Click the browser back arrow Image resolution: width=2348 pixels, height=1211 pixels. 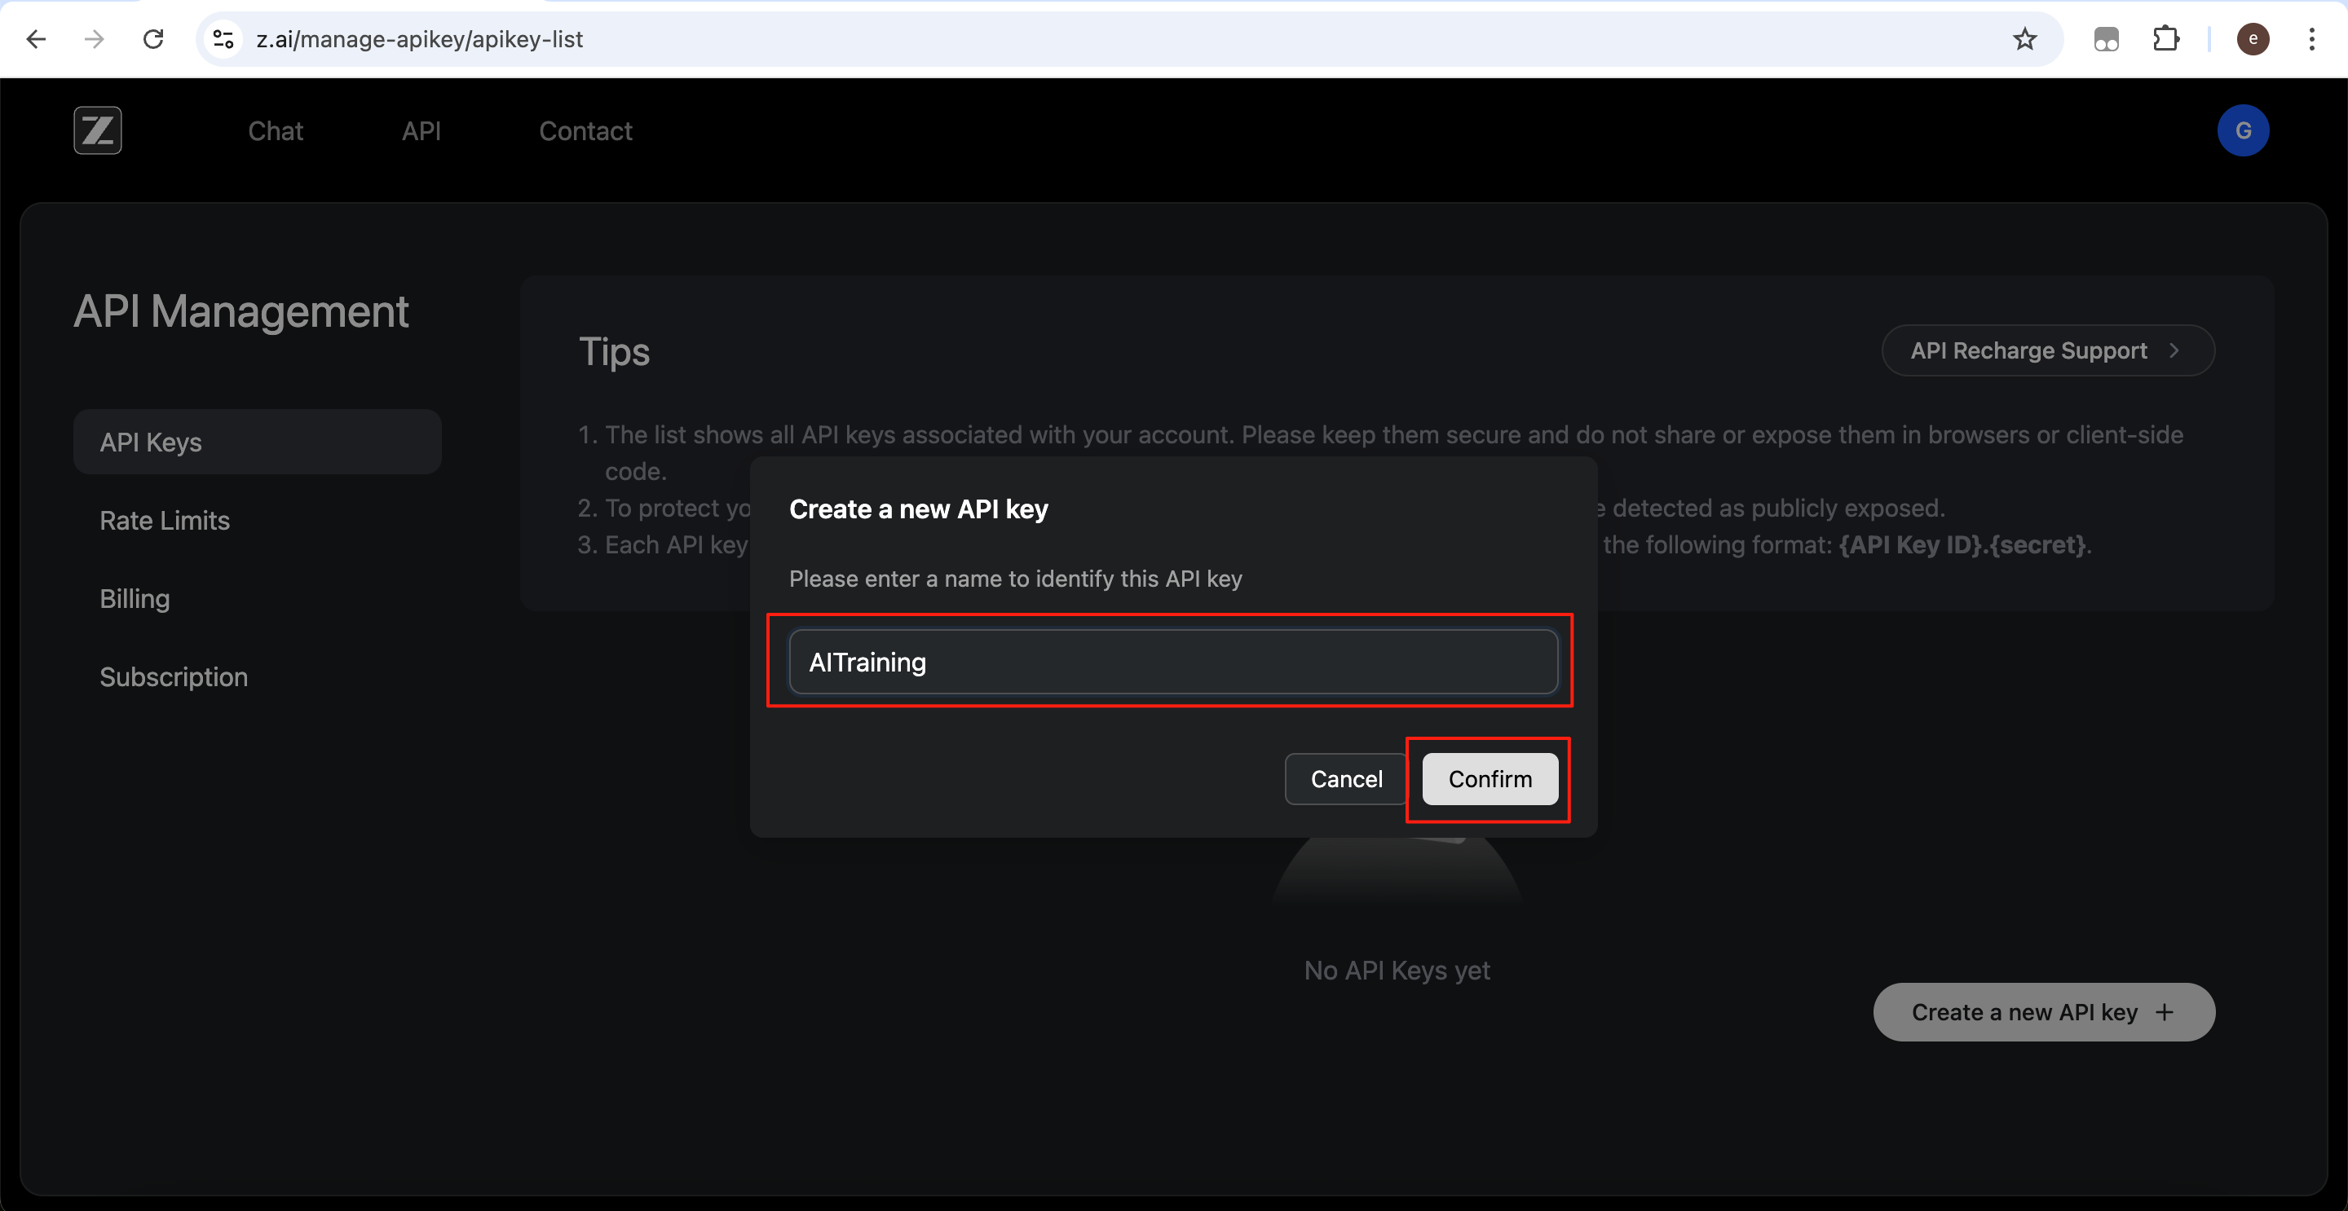pyautogui.click(x=37, y=39)
